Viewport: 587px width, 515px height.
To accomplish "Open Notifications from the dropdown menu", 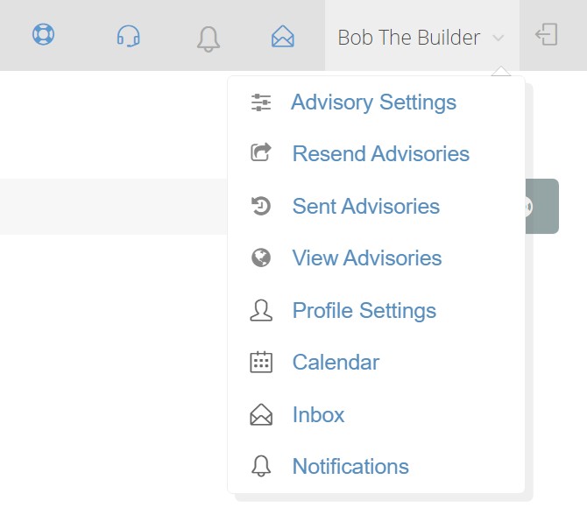I will 350,466.
